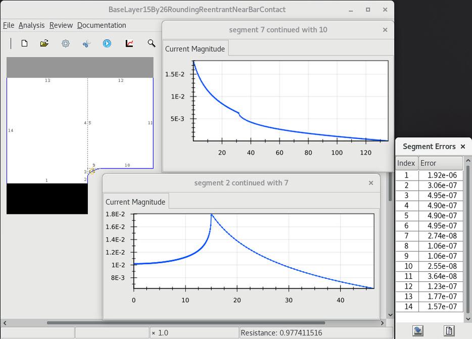This screenshot has height=339, width=472.
Task: Open the Documentation menu
Action: (102, 25)
